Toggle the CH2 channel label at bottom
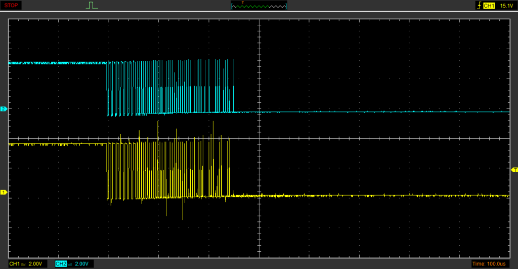Screen dimensions: 518x269 (61, 264)
